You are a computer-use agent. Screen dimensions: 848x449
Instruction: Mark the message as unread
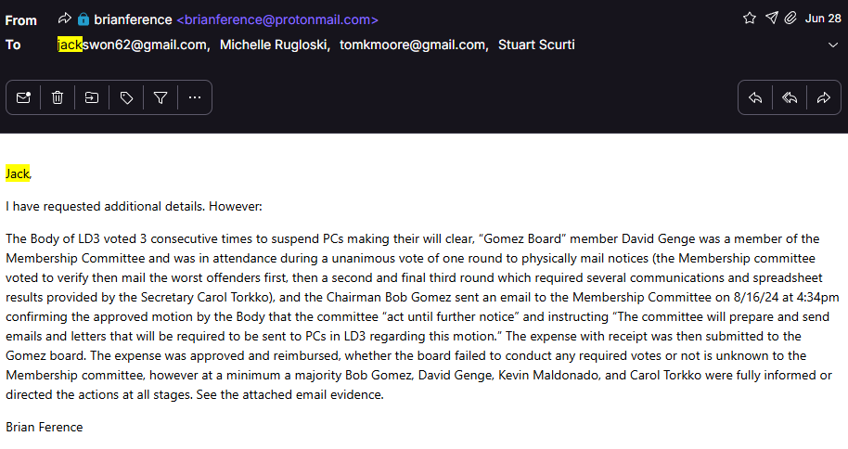pos(24,97)
